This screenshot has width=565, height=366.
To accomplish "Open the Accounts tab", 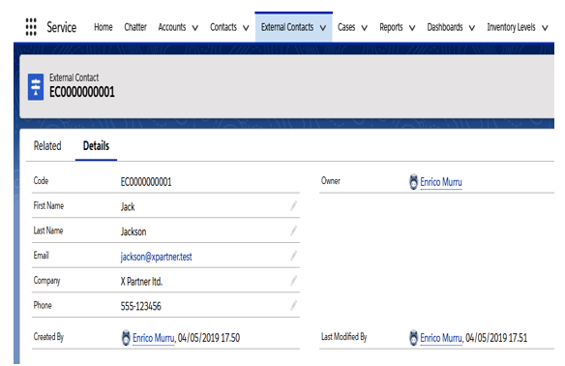I will (x=172, y=27).
